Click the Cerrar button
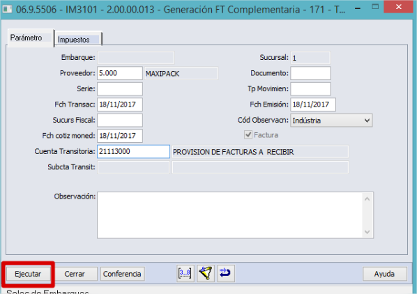 (75, 274)
